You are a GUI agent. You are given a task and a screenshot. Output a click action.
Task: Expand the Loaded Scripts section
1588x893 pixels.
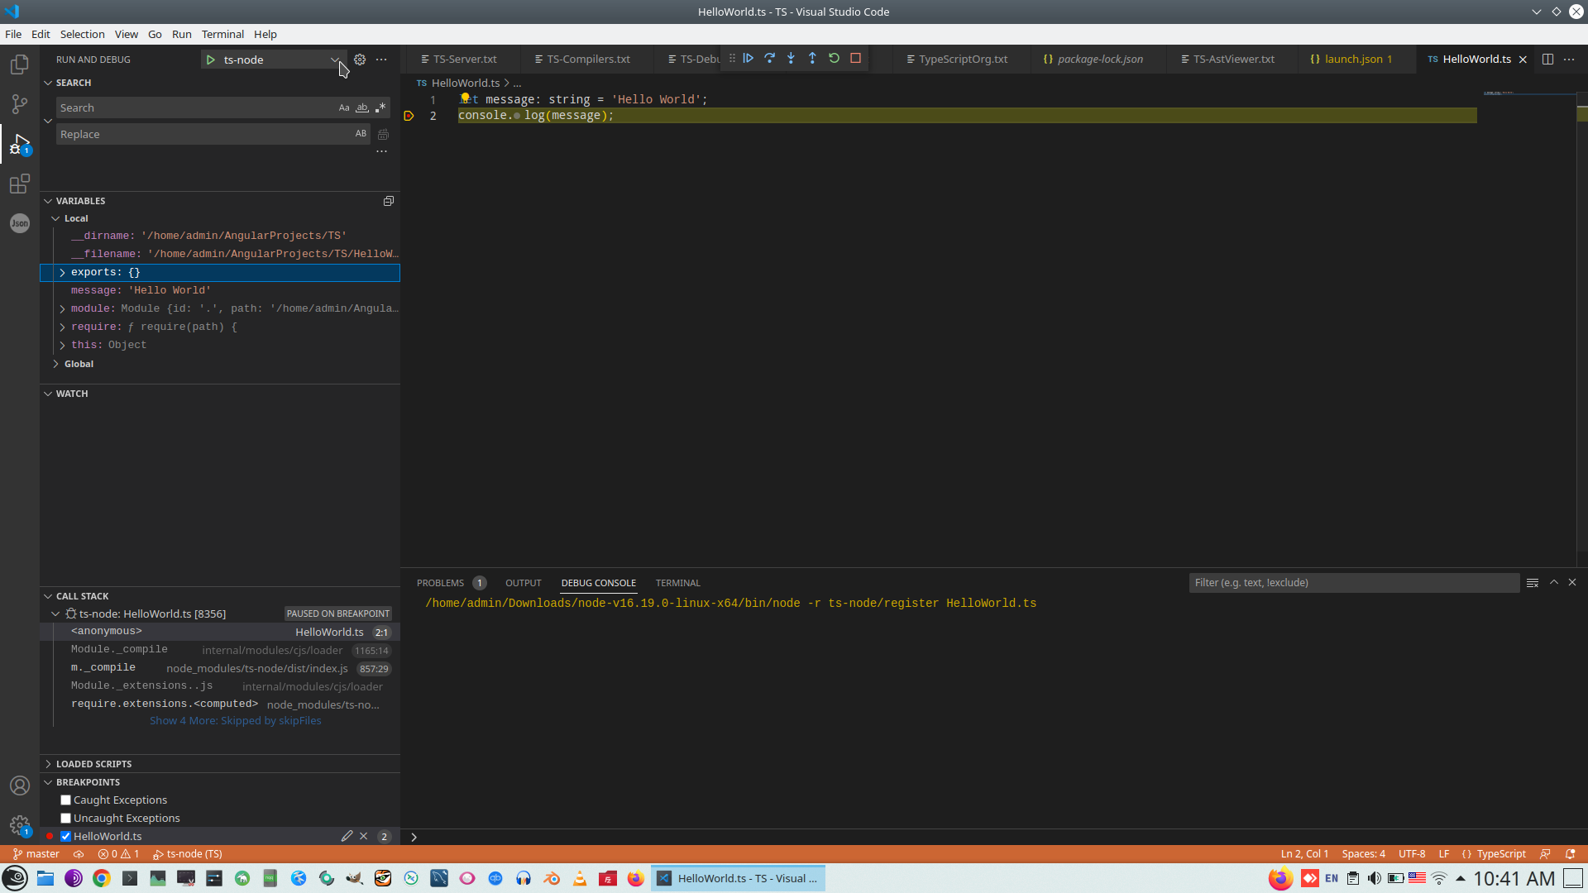(93, 764)
